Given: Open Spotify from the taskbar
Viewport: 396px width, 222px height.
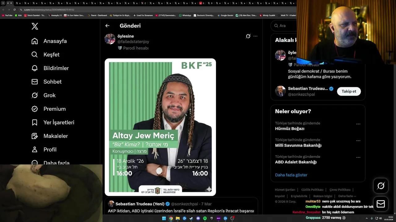Looking at the screenshot, I should click(205, 218).
